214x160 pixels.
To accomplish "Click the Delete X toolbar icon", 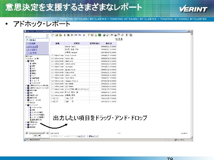I will coord(72,35).
